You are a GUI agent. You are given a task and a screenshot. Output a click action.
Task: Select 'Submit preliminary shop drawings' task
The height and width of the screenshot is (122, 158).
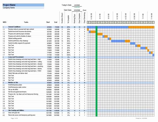click(18, 41)
